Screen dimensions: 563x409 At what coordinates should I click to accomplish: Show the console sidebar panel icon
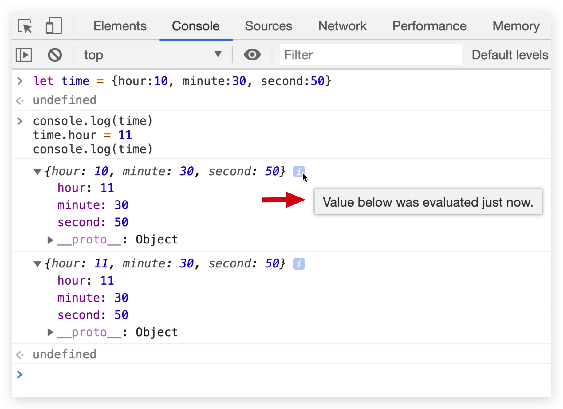coord(24,55)
